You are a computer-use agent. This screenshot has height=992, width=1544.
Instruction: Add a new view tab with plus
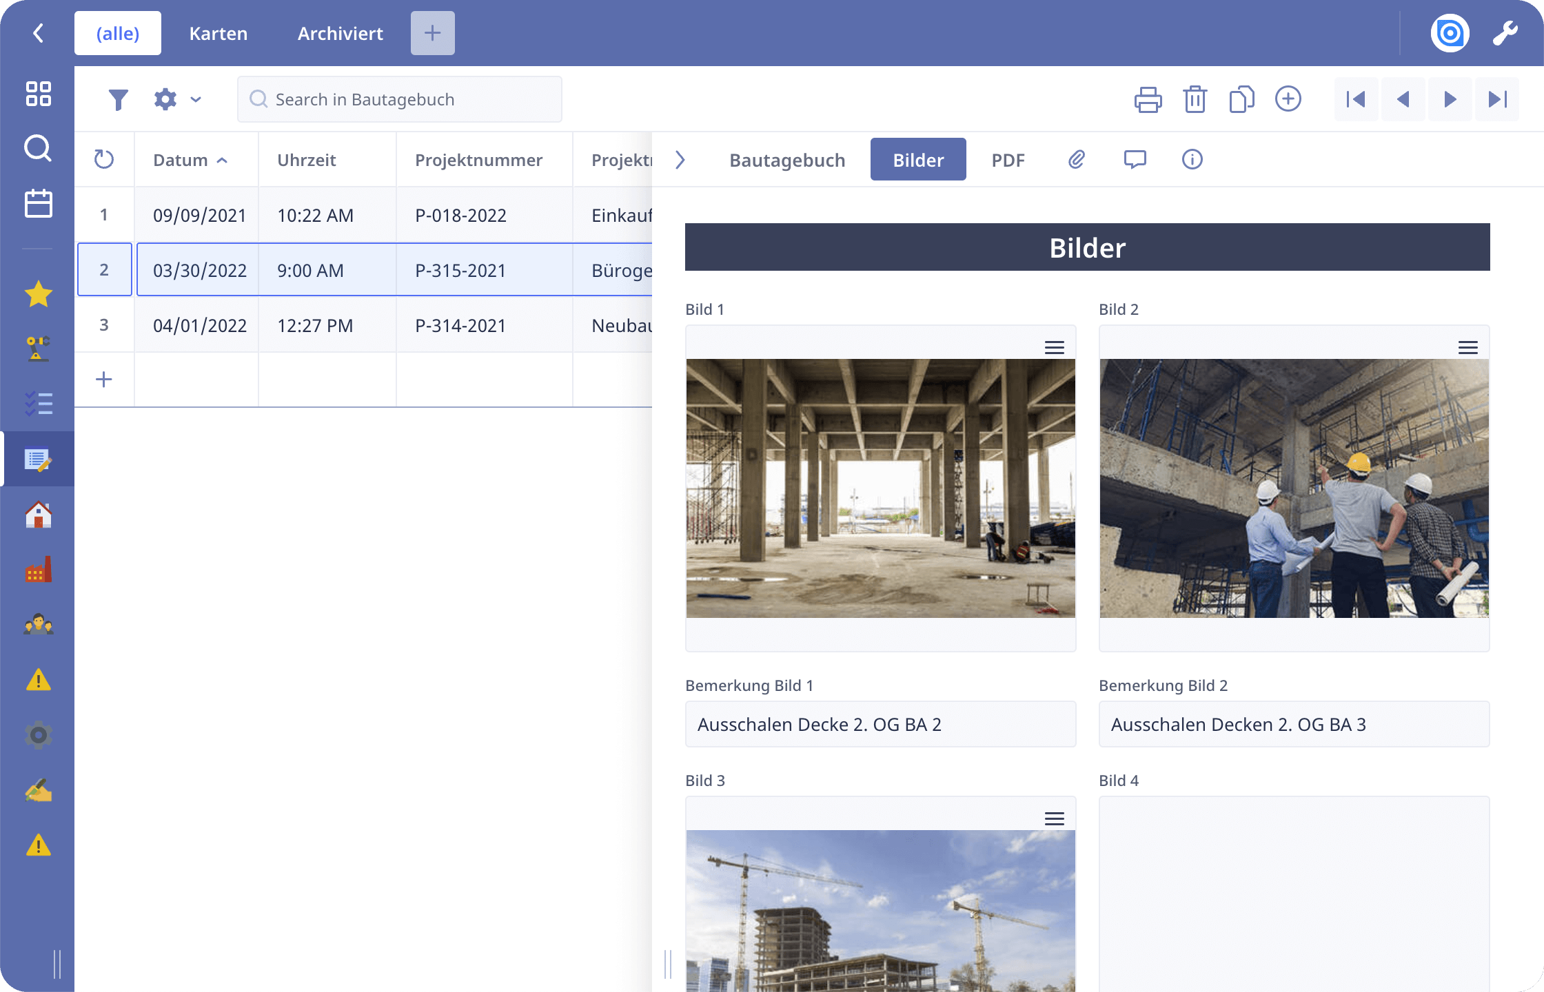(x=433, y=33)
